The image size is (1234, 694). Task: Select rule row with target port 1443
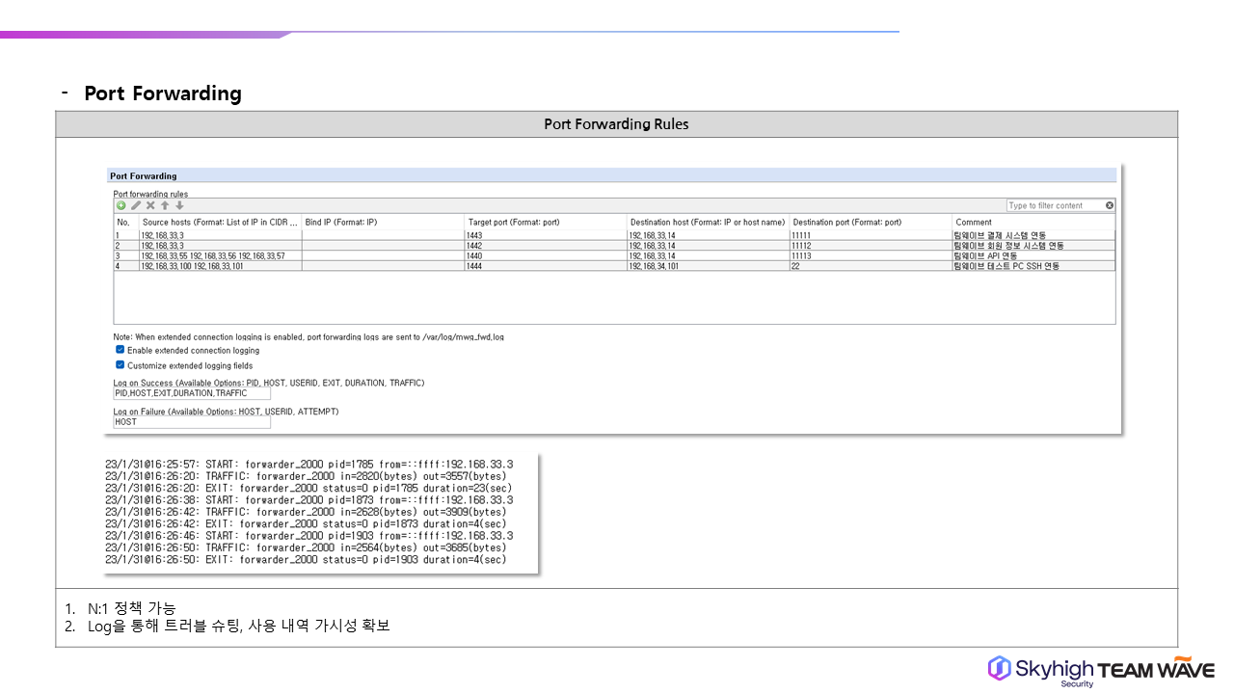pyautogui.click(x=544, y=235)
